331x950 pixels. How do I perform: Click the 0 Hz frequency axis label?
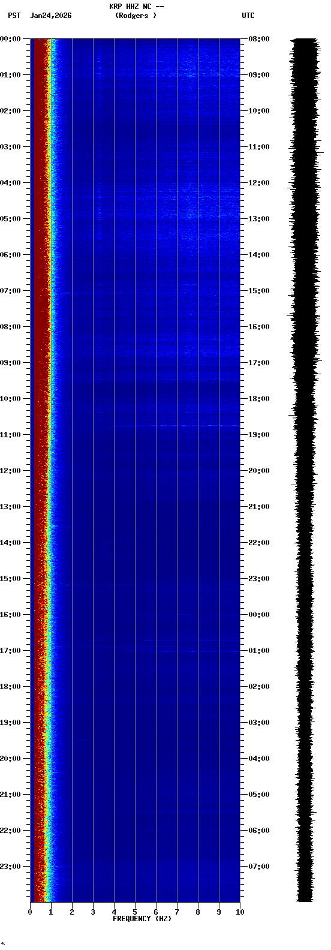(x=30, y=912)
